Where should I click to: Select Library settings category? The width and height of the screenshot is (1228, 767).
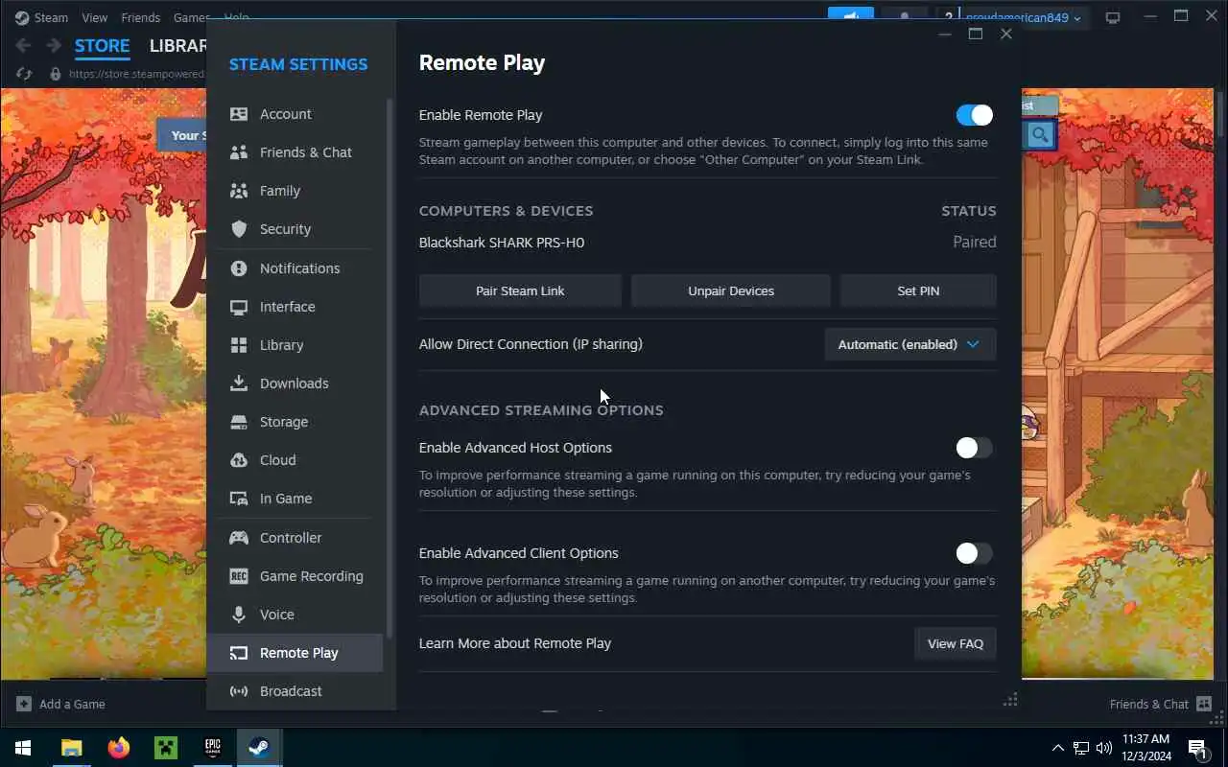pyautogui.click(x=295, y=345)
